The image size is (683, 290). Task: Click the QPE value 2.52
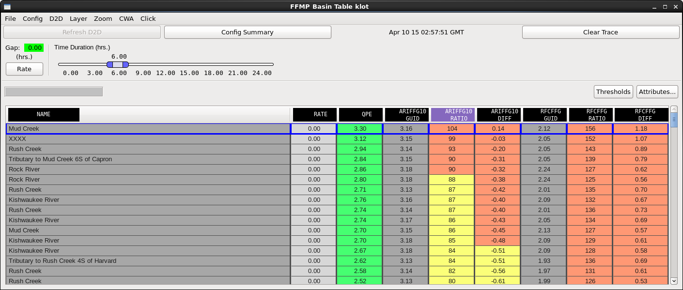coord(359,281)
